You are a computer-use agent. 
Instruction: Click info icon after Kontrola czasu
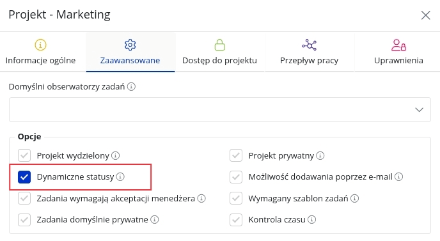click(311, 219)
